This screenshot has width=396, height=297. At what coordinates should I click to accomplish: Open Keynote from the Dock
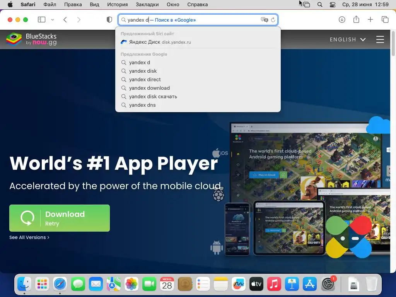coord(292,284)
